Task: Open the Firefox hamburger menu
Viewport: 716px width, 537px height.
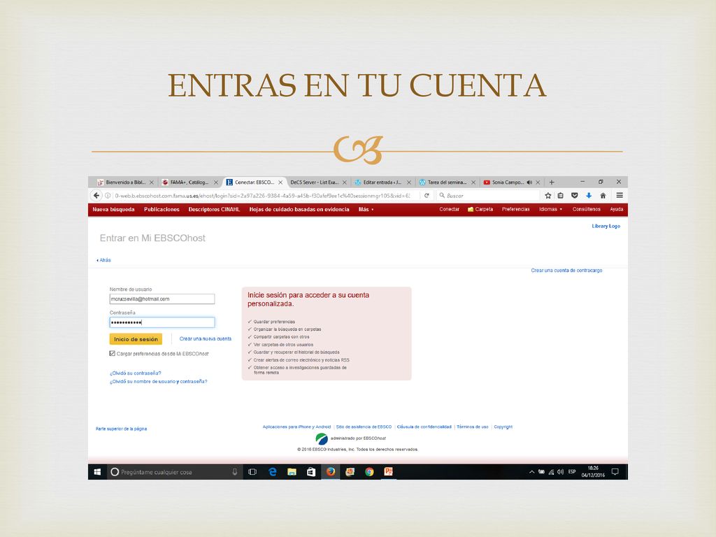Action: point(620,196)
